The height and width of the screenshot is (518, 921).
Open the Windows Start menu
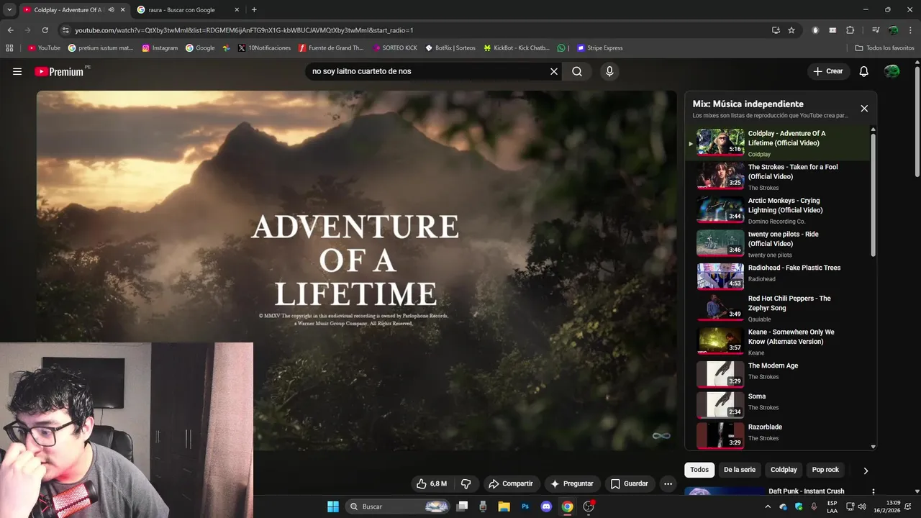point(333,506)
